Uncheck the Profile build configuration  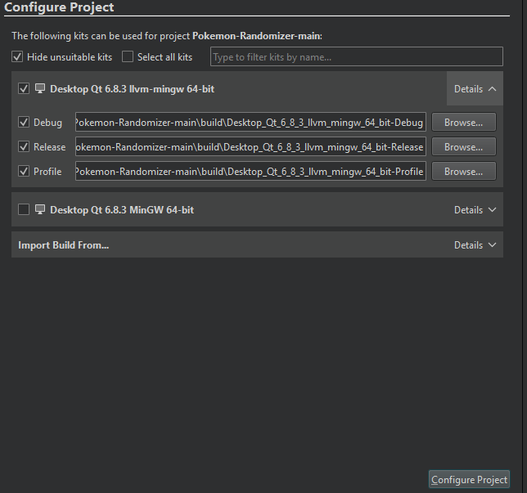pyautogui.click(x=24, y=171)
